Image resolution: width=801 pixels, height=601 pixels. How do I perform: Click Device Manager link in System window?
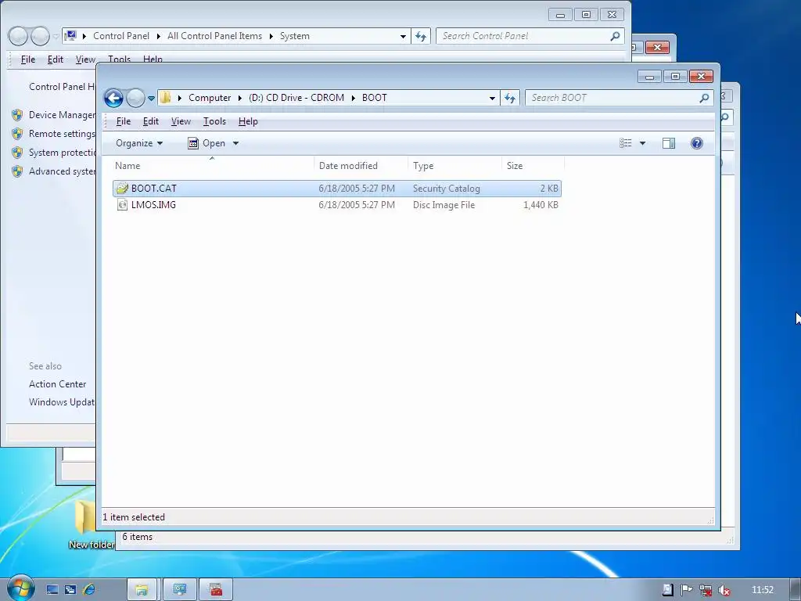62,115
